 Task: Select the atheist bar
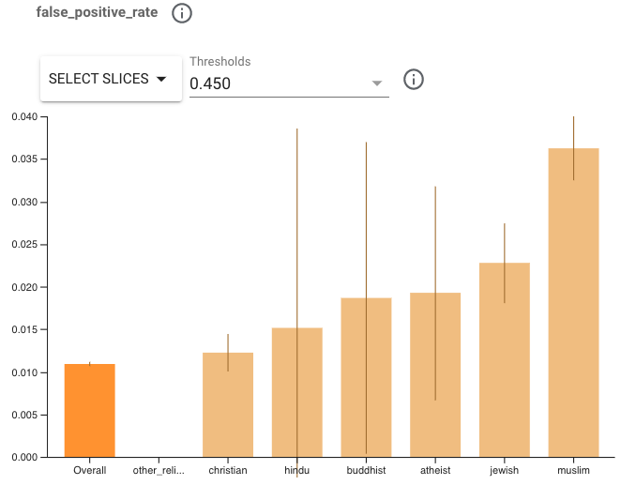[435, 375]
